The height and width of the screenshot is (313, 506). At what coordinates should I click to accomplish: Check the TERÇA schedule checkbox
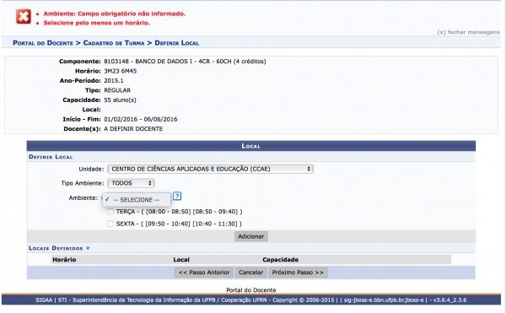(110, 212)
